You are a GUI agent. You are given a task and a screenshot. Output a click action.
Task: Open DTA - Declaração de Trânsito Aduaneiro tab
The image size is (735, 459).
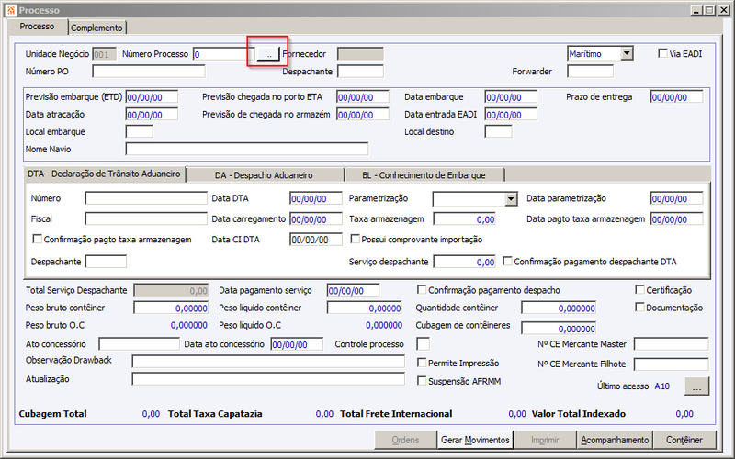[x=104, y=174]
